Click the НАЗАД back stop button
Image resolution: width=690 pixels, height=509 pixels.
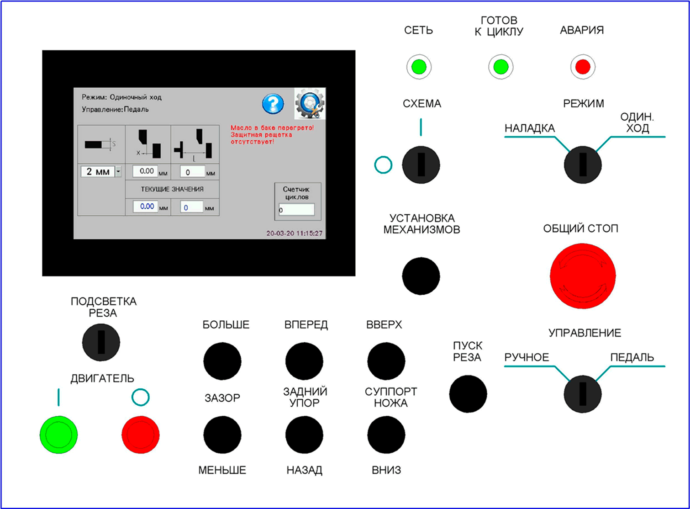point(304,435)
